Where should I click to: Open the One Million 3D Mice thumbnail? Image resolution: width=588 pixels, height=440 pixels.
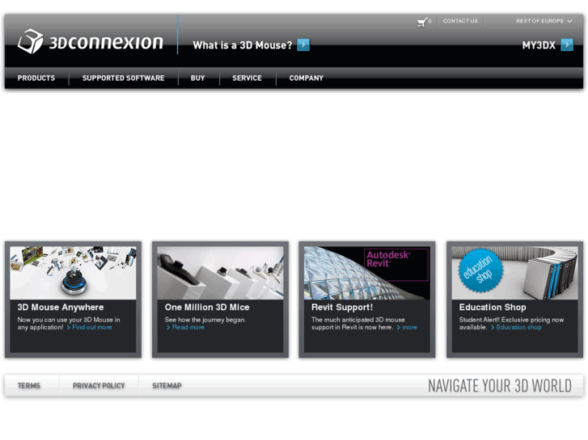(x=221, y=273)
